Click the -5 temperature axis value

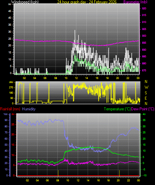pyautogui.click(x=144, y=169)
